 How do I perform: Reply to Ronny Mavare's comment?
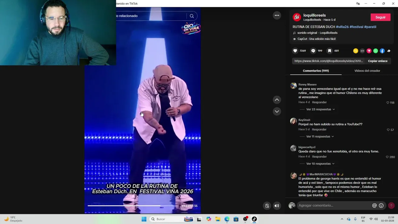click(x=319, y=102)
